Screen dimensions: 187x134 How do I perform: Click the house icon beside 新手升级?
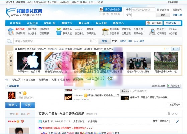tap(11, 31)
